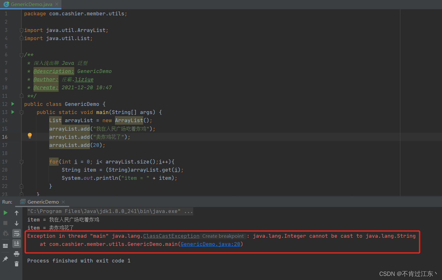This screenshot has width=442, height=280.
Task: Click the (String)arrayList.get(i) cast expression
Action: point(143,170)
